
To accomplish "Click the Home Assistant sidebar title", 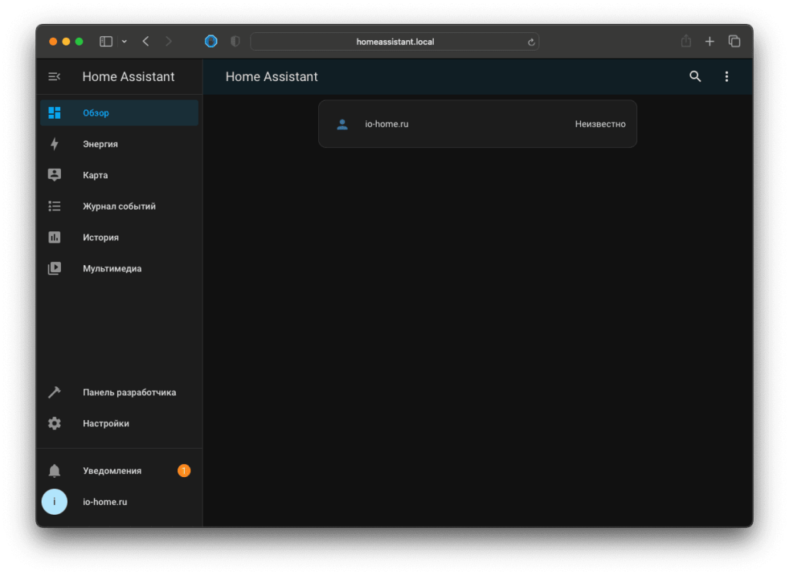I will 129,76.
